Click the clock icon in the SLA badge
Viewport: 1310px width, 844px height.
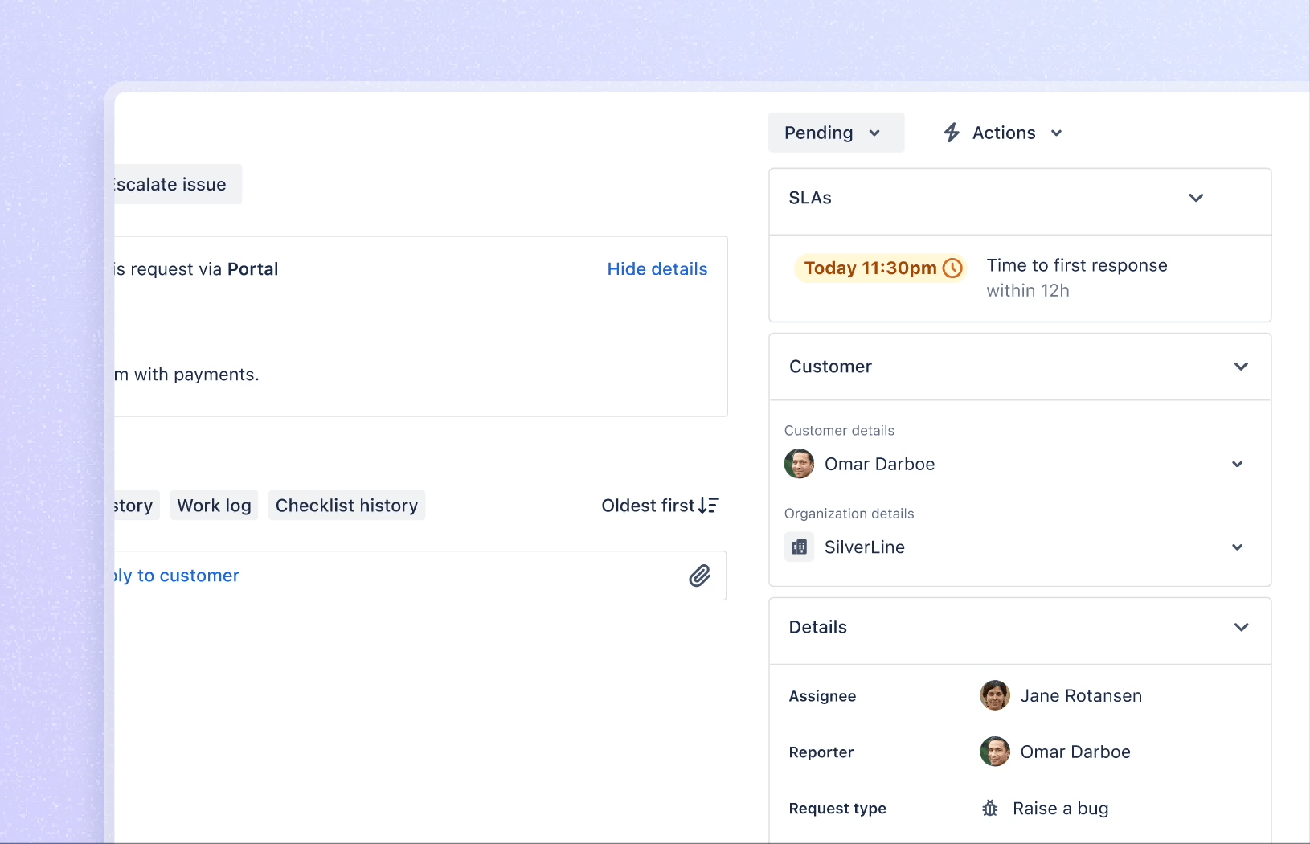click(x=952, y=268)
